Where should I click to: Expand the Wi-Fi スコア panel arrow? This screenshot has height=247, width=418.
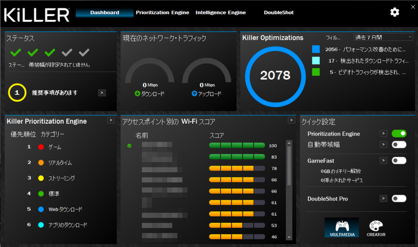(x=292, y=121)
